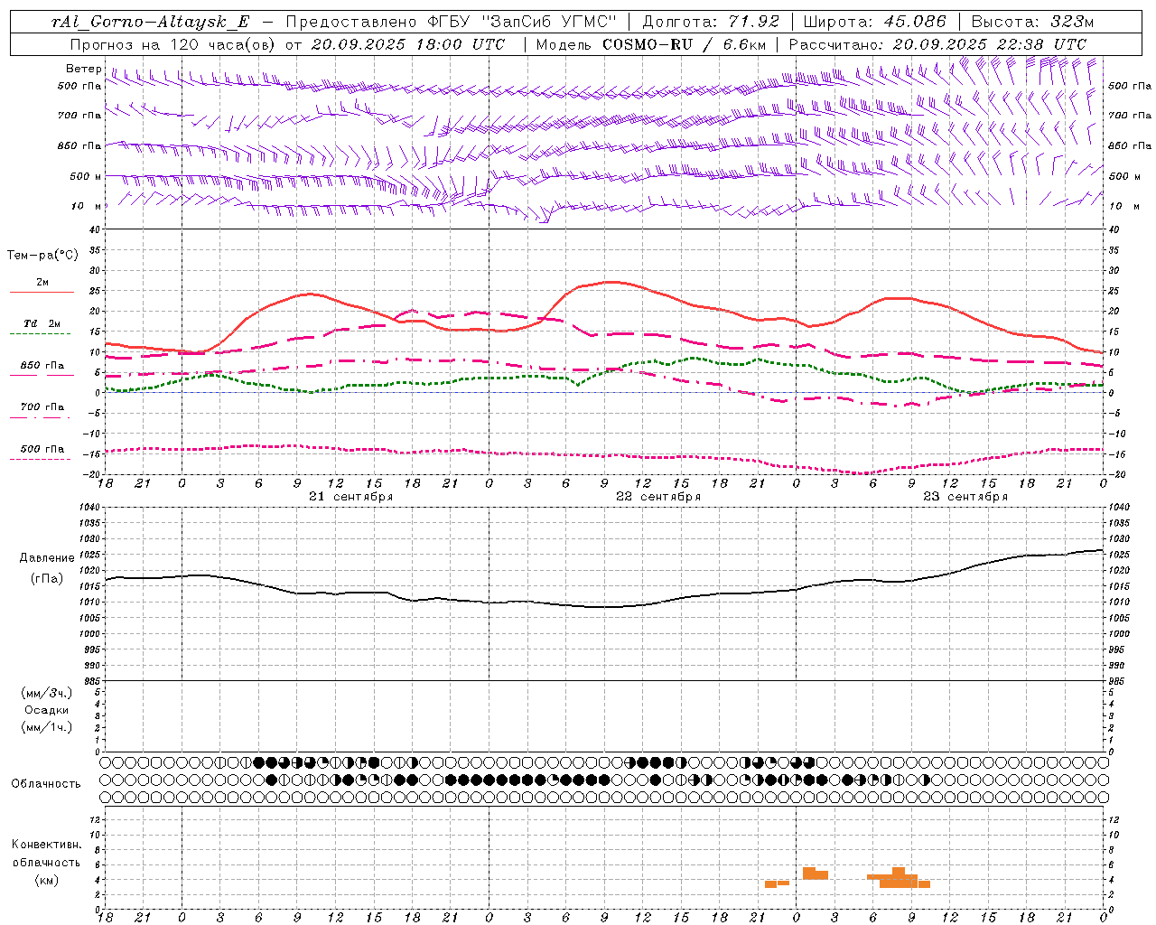1156x925 pixels.
Task: Click the Рассчитано: 20.09.2025 22:38 UTC text
Action: coord(937,44)
